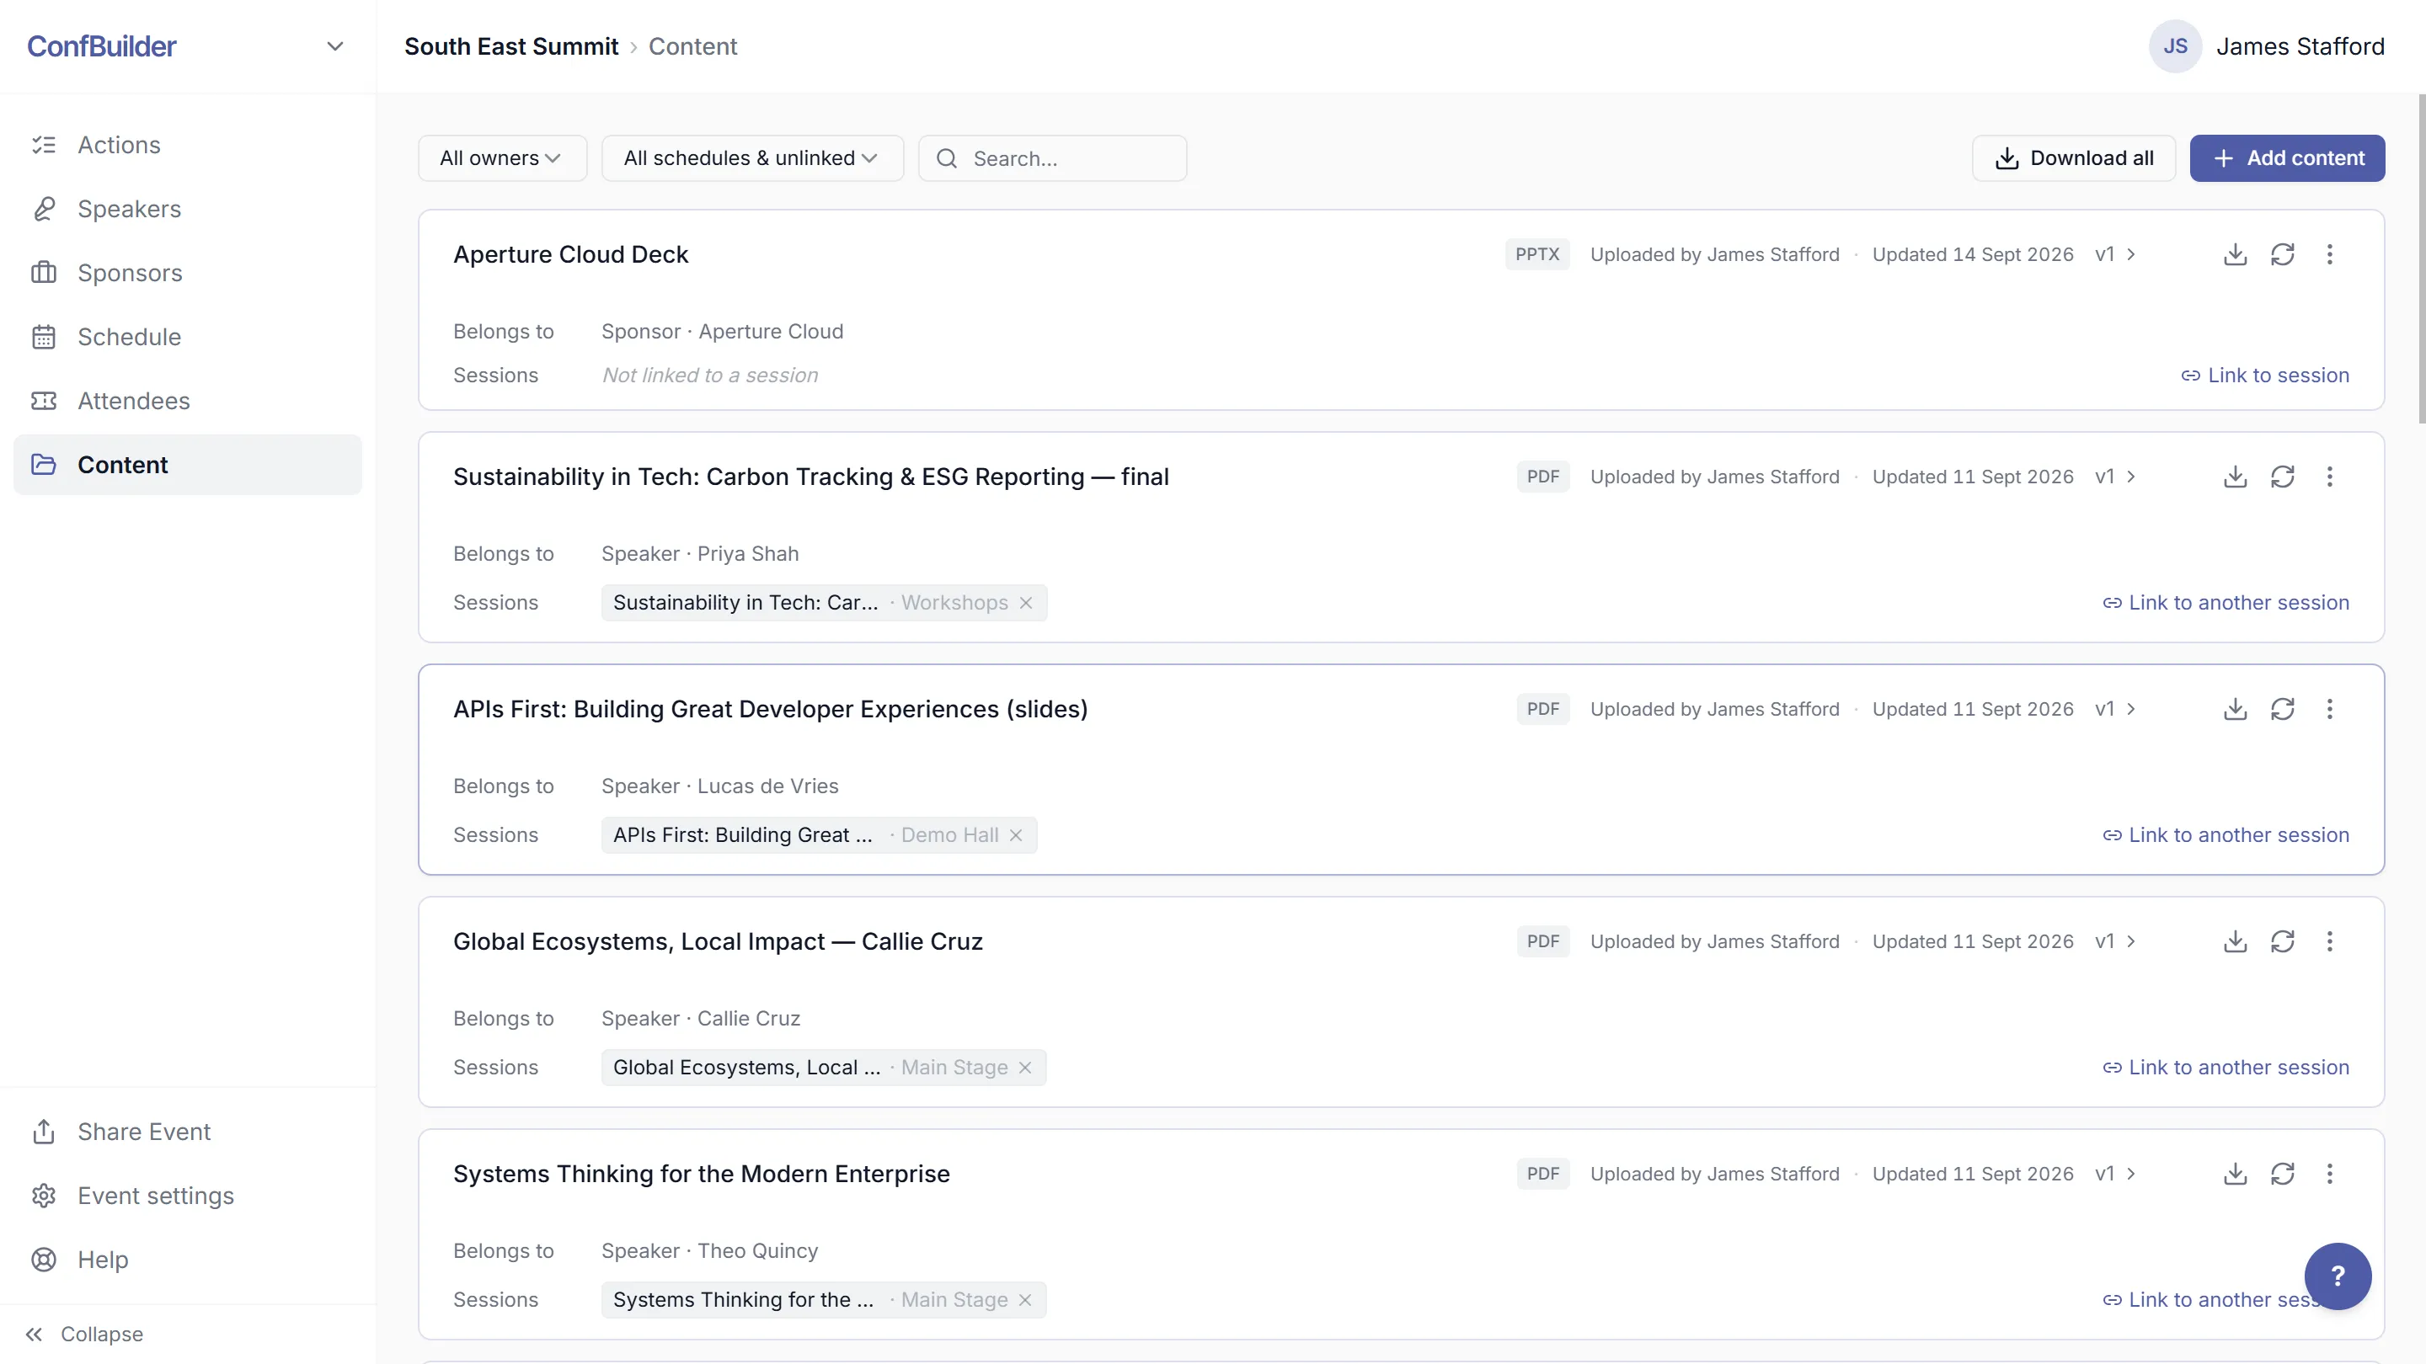Open the Speakers section
The height and width of the screenshot is (1364, 2426).
187,209
